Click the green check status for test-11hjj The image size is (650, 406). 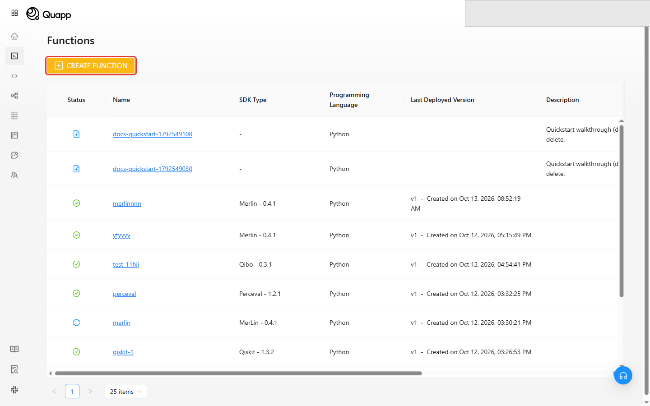pyautogui.click(x=76, y=264)
